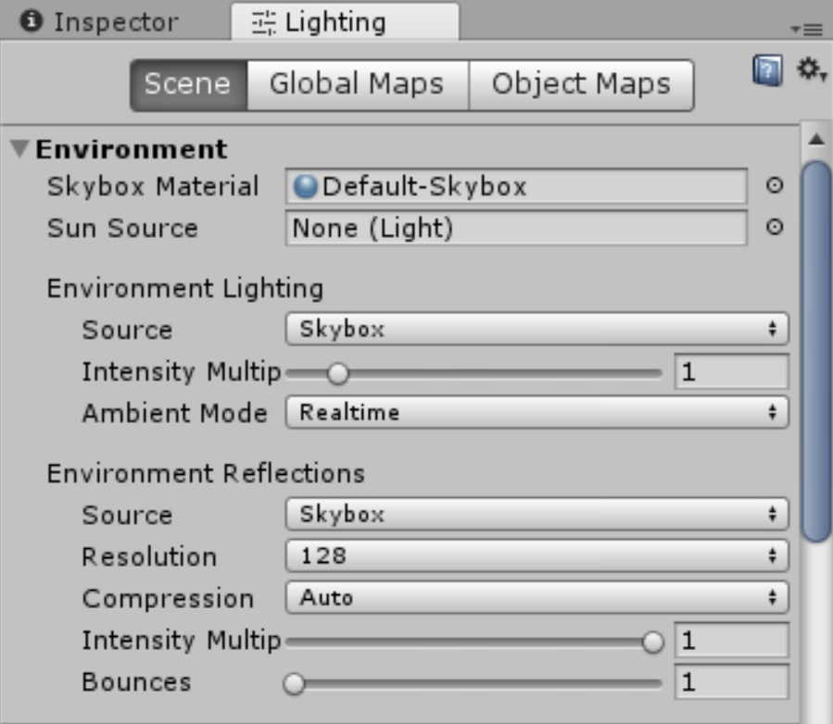833x724 pixels.
Task: Open the Lighting settings gear menu
Action: pyautogui.click(x=810, y=70)
